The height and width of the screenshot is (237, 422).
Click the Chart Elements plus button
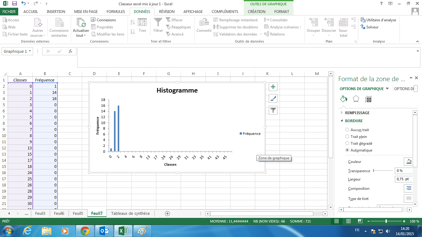273,87
